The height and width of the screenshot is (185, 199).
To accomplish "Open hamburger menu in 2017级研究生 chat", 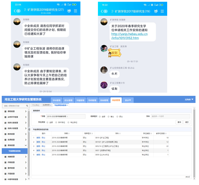I will tap(162, 11).
